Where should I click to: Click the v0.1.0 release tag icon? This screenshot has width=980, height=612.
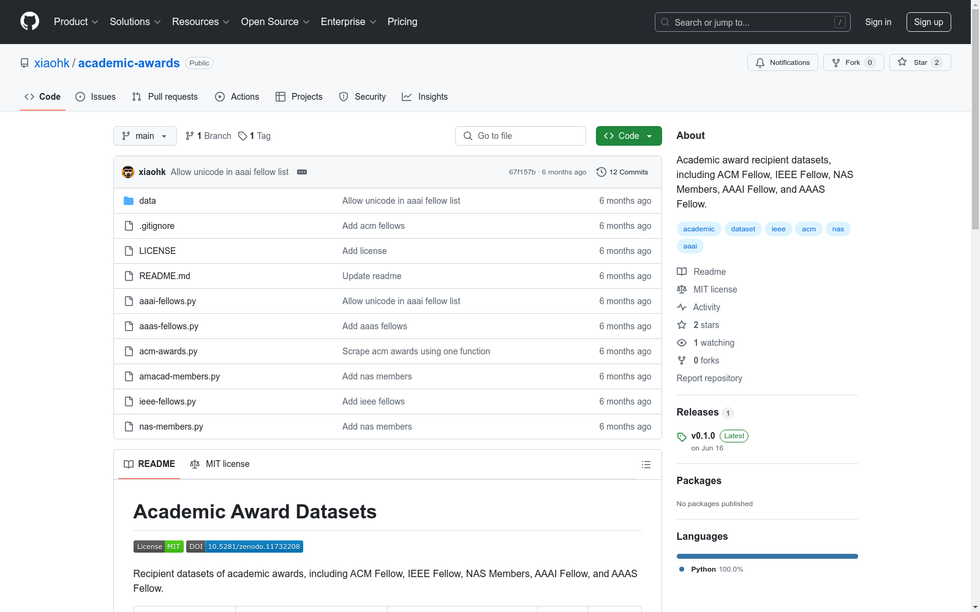point(682,437)
